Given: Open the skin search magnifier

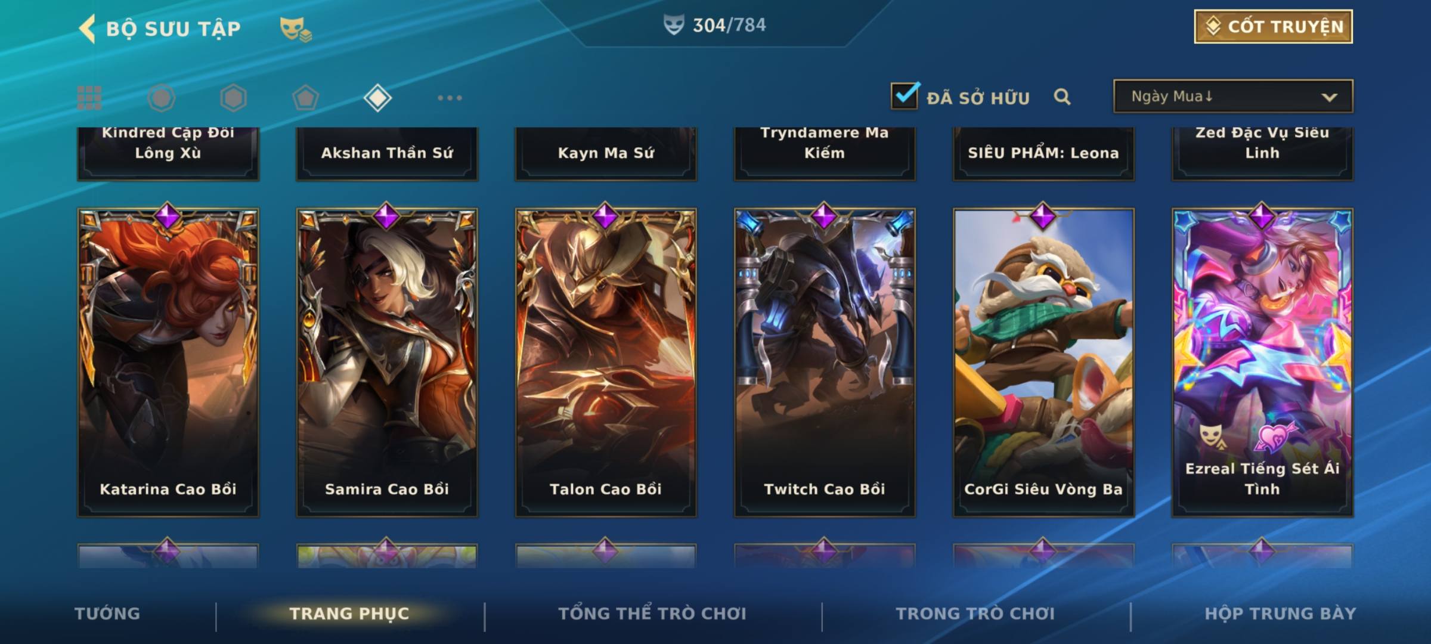Looking at the screenshot, I should [1062, 97].
